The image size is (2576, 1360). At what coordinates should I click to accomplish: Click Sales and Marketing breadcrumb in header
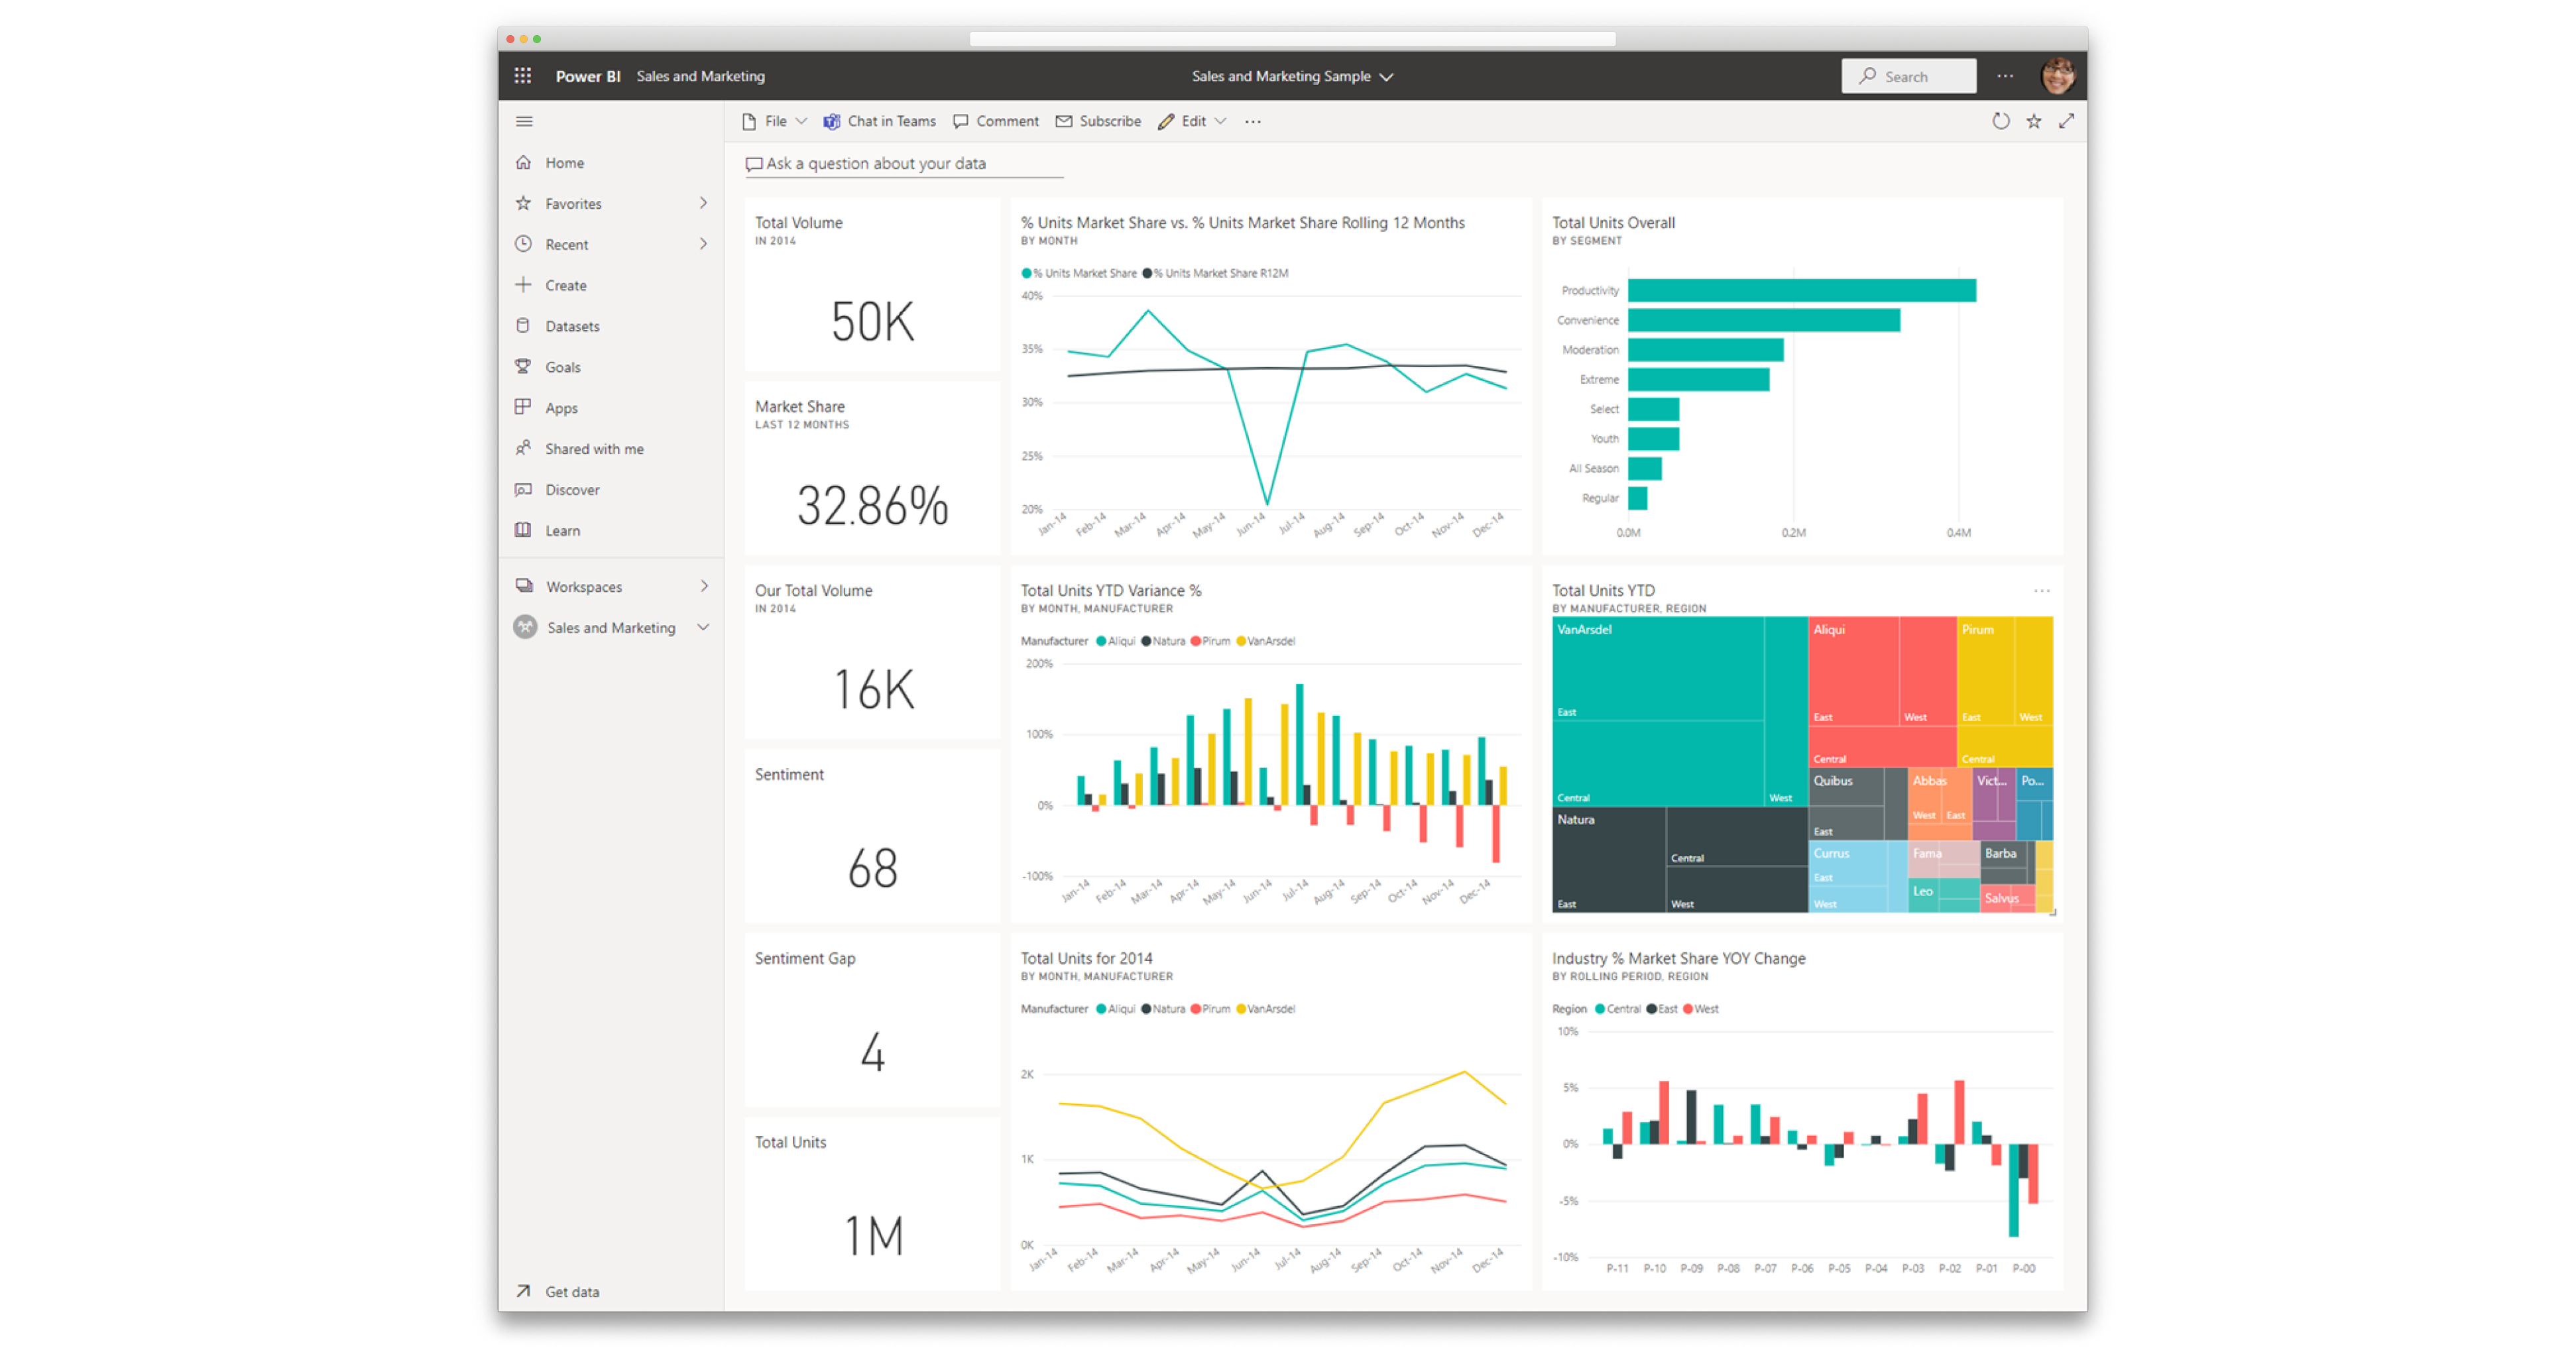coord(700,76)
